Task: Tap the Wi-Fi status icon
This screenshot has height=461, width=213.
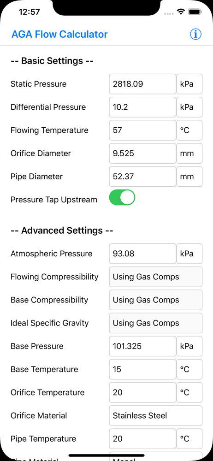Action: [180, 12]
